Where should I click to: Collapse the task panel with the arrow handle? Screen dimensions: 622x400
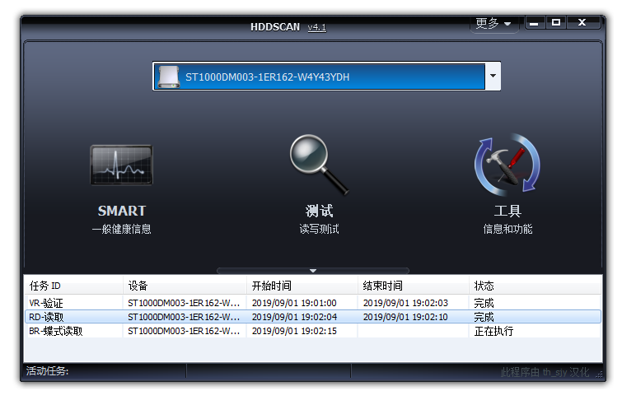click(x=312, y=270)
